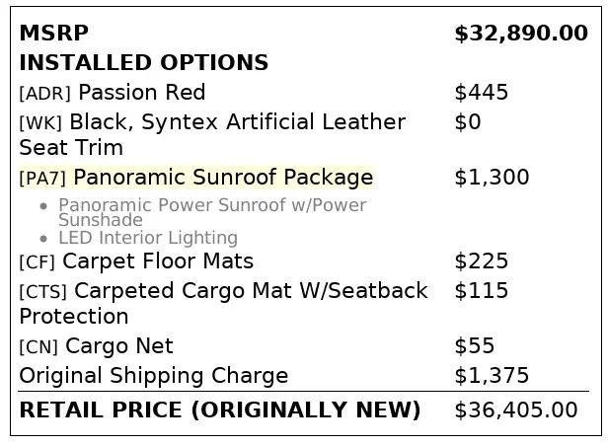Click the Passion Red option
Image resolution: width=608 pixels, height=446 pixels.
(x=141, y=93)
